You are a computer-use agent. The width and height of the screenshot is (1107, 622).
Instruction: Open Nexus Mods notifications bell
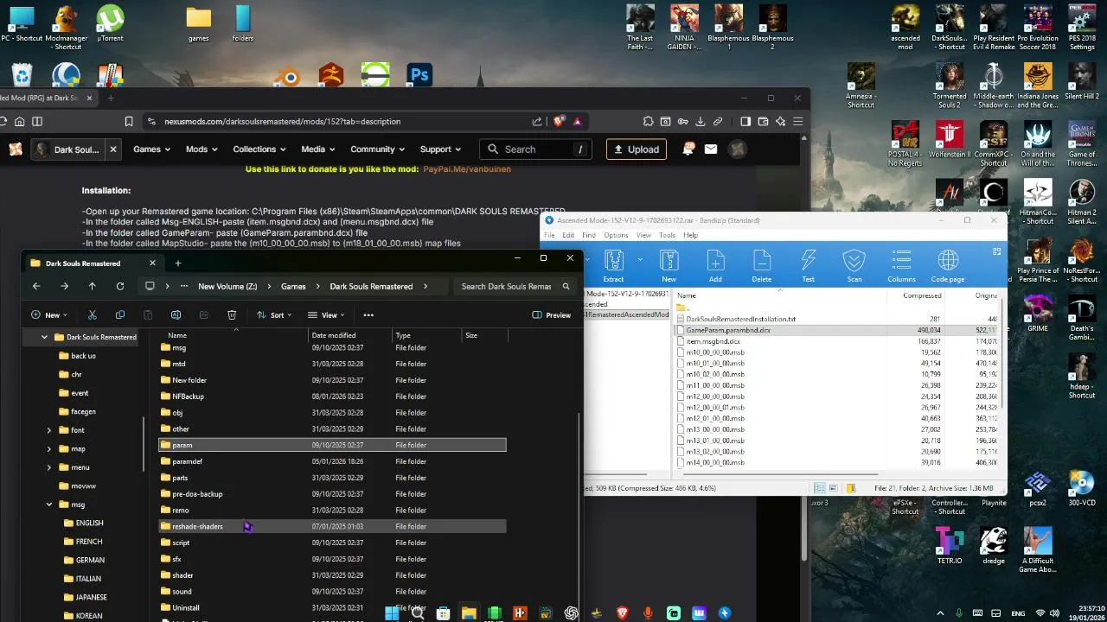pos(688,149)
